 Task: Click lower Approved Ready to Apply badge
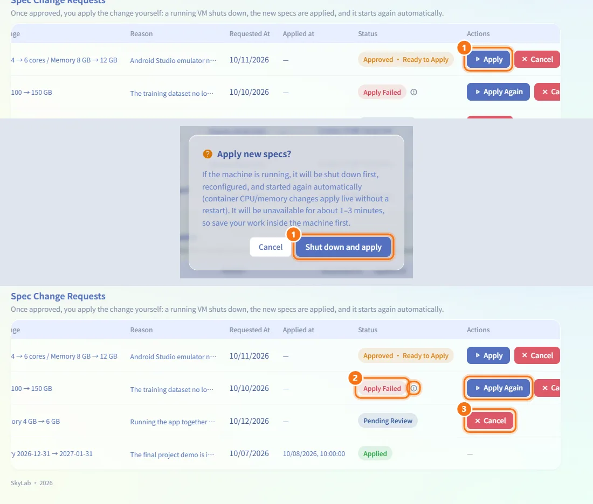click(x=405, y=355)
